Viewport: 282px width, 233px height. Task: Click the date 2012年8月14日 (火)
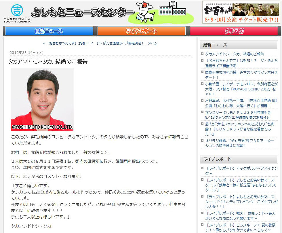[26, 53]
